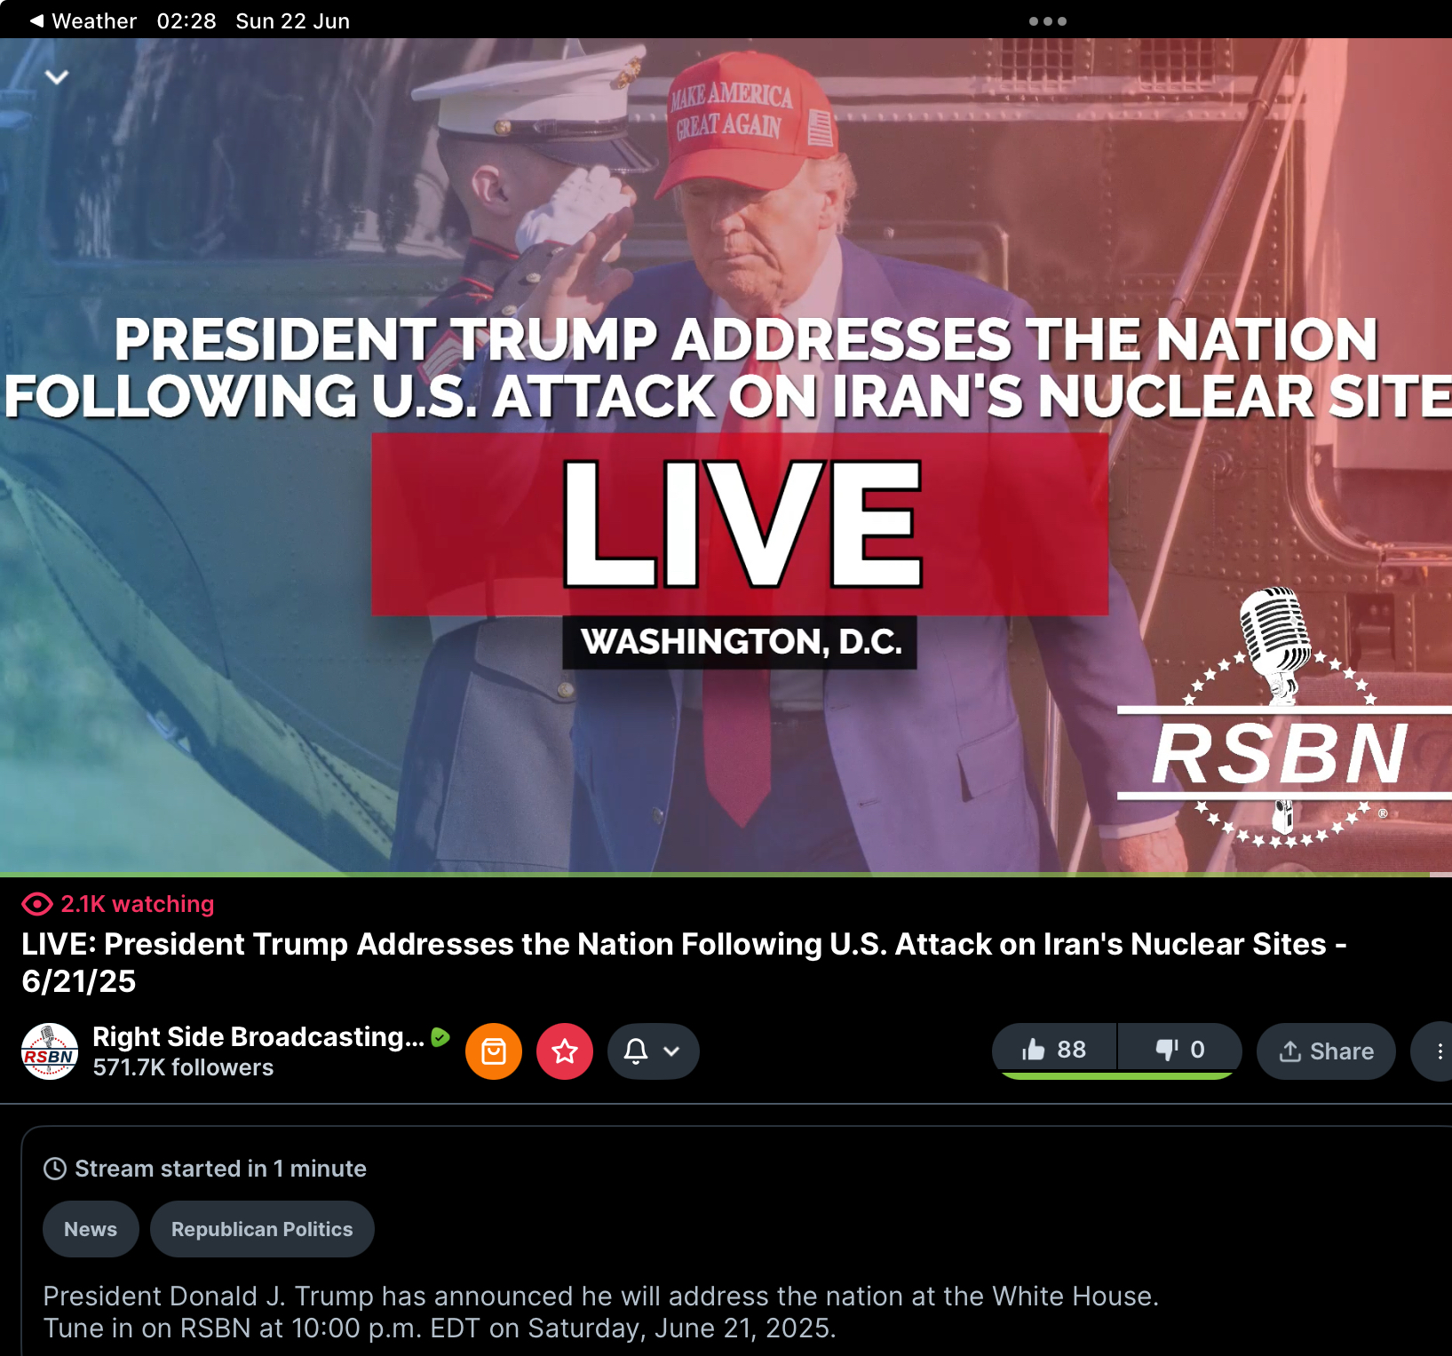Click the eye icon beside 2.1K watching
Viewport: 1452px width, 1356px height.
pos(37,904)
